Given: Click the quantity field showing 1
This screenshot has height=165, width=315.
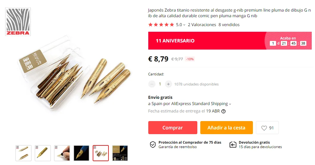Looking at the screenshot, I should tap(160, 84).
